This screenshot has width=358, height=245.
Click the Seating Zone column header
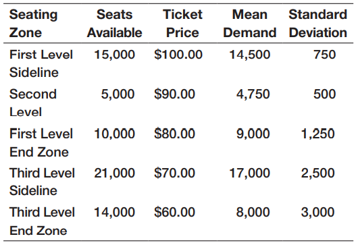[33, 24]
